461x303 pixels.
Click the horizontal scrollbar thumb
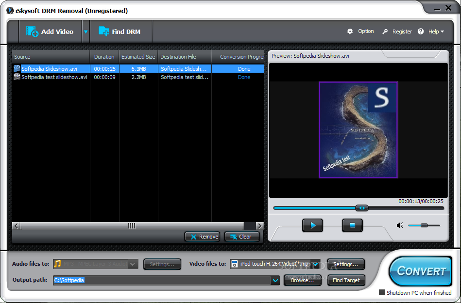click(x=132, y=226)
